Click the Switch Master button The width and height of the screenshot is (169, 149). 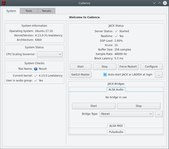tap(81, 75)
